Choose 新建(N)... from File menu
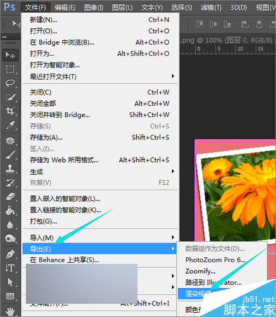 [x=100, y=20]
